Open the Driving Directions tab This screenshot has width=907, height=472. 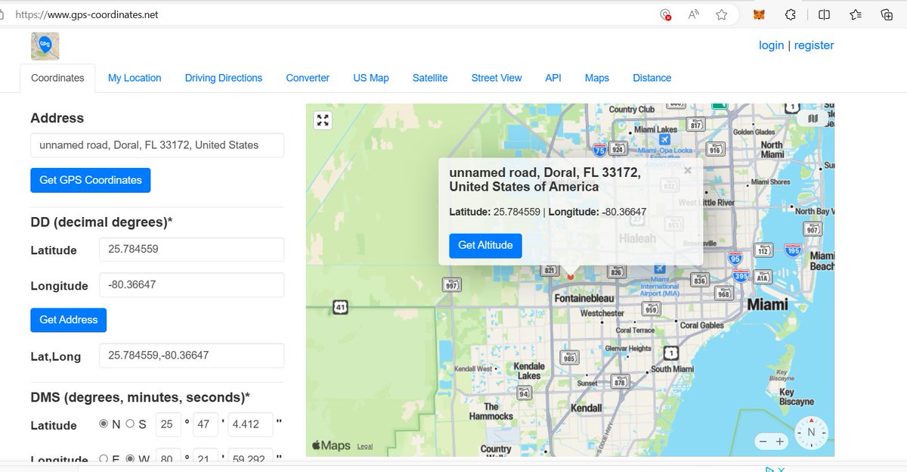pos(224,78)
